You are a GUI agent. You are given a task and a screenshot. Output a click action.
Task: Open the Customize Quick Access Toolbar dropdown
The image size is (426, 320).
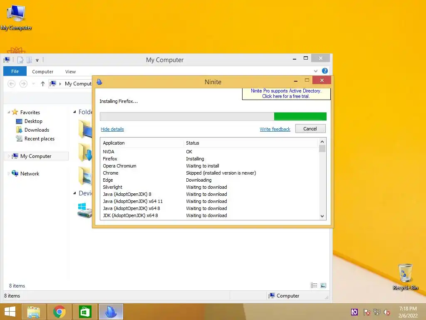37,60
